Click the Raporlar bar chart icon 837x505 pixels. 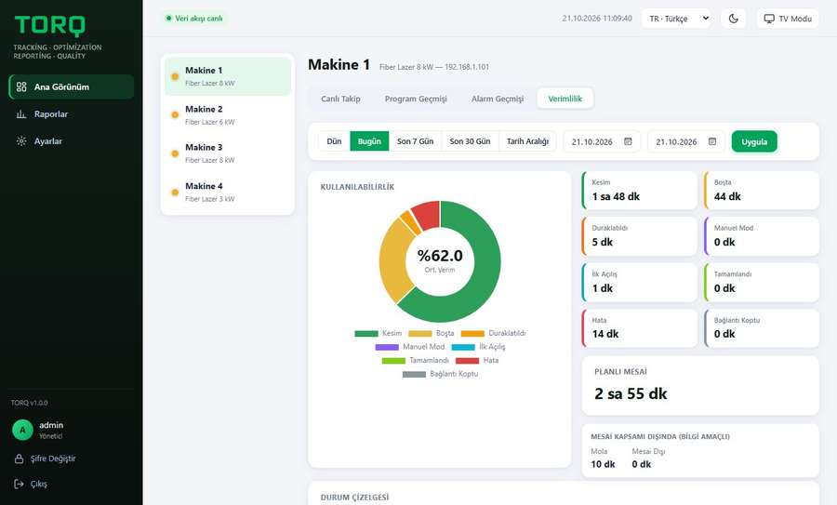tap(21, 113)
